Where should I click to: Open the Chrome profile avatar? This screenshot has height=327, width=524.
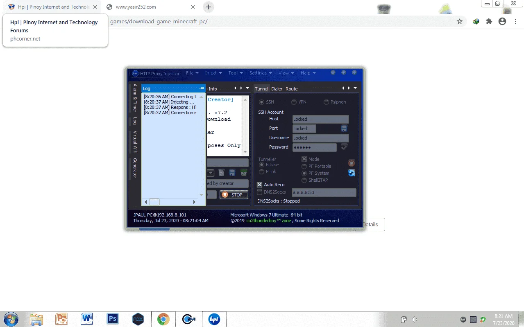(x=502, y=21)
